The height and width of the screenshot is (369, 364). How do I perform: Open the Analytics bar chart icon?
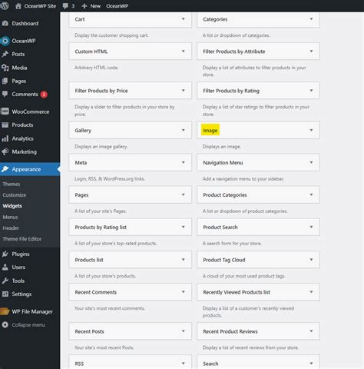pyautogui.click(x=5, y=138)
